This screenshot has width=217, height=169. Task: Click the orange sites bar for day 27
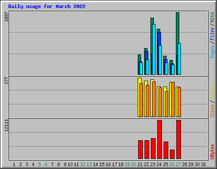pyautogui.click(x=179, y=102)
